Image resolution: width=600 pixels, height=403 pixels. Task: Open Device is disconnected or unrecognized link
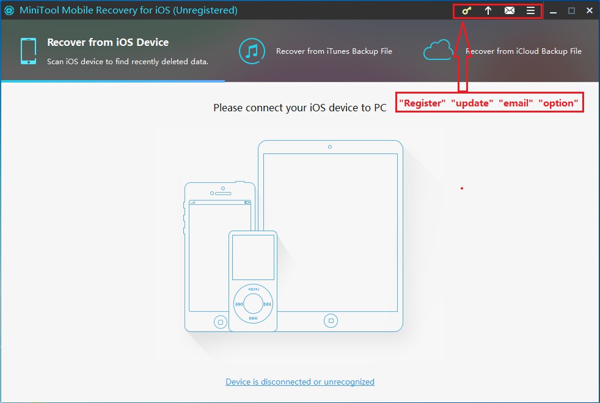tap(300, 382)
